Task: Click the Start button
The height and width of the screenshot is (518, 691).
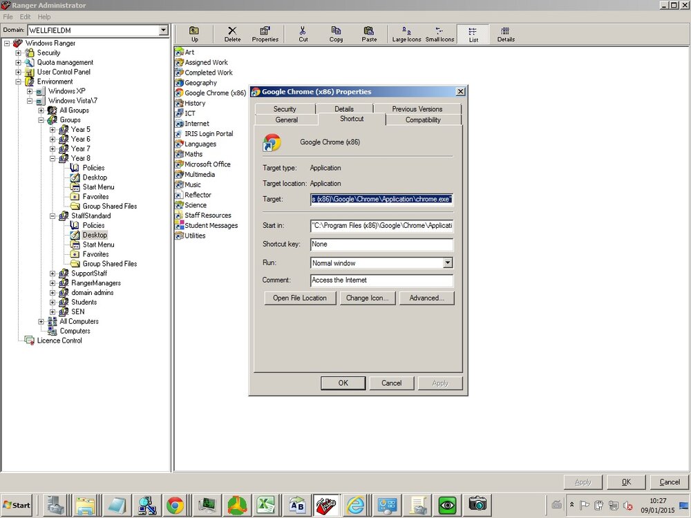Action: click(17, 506)
